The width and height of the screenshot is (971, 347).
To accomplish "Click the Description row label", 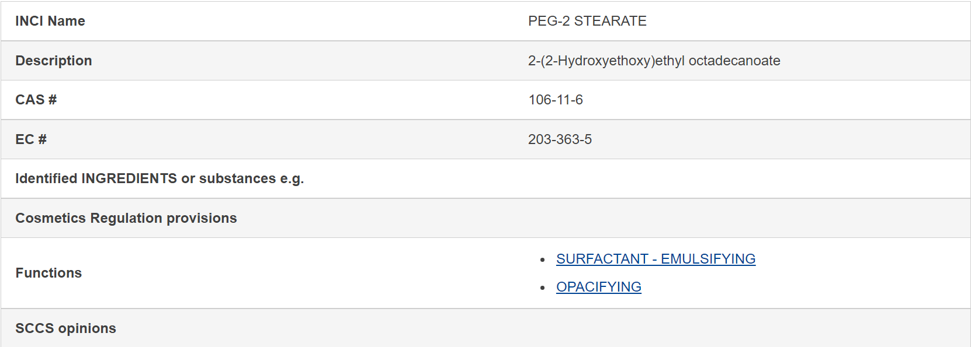I will point(54,61).
